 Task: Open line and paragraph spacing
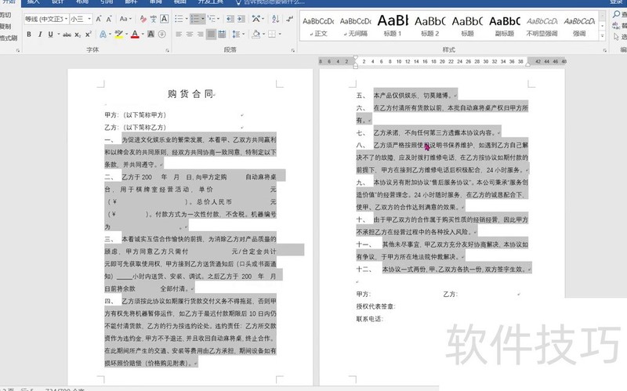click(236, 34)
